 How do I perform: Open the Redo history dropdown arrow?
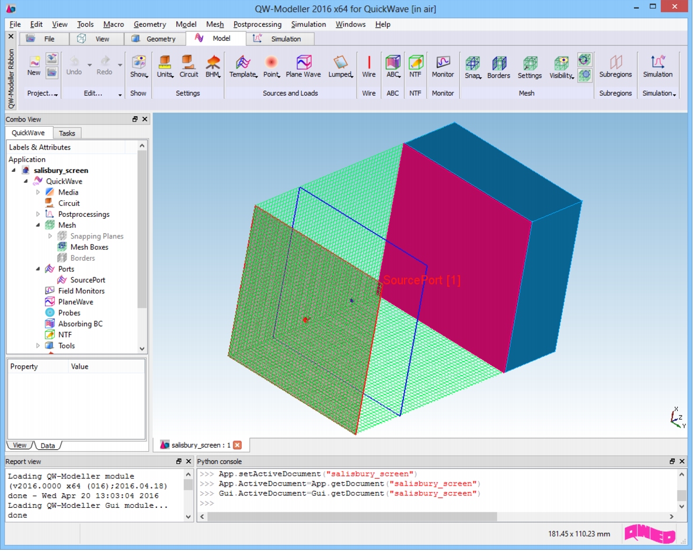(x=120, y=65)
